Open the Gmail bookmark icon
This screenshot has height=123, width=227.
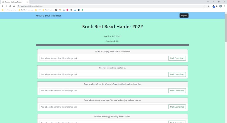point(60,10)
